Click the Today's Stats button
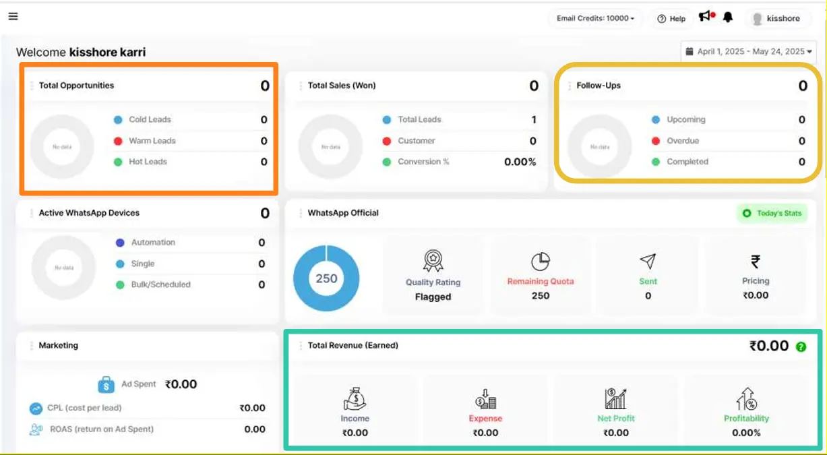Image resolution: width=827 pixels, height=455 pixels. [772, 214]
